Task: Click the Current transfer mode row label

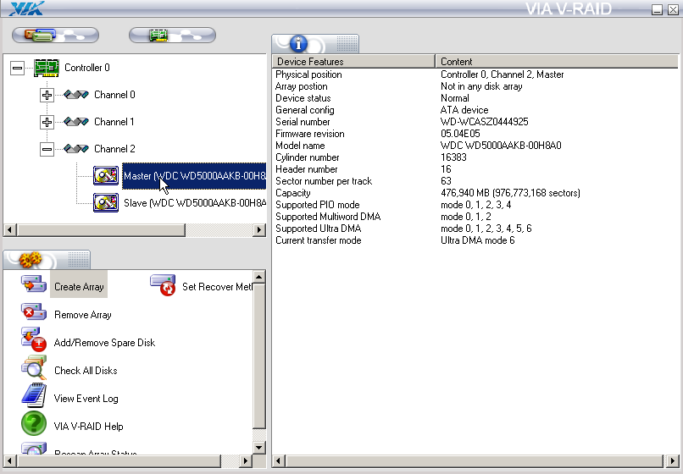Action: point(319,240)
